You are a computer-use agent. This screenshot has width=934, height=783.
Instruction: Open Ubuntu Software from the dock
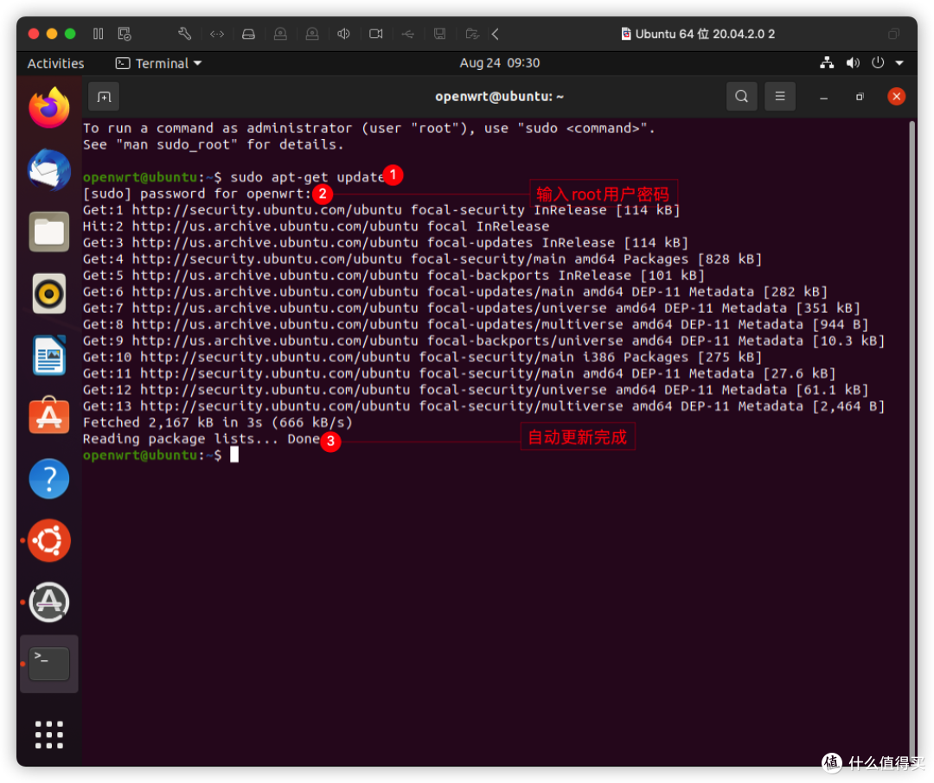tap(49, 417)
